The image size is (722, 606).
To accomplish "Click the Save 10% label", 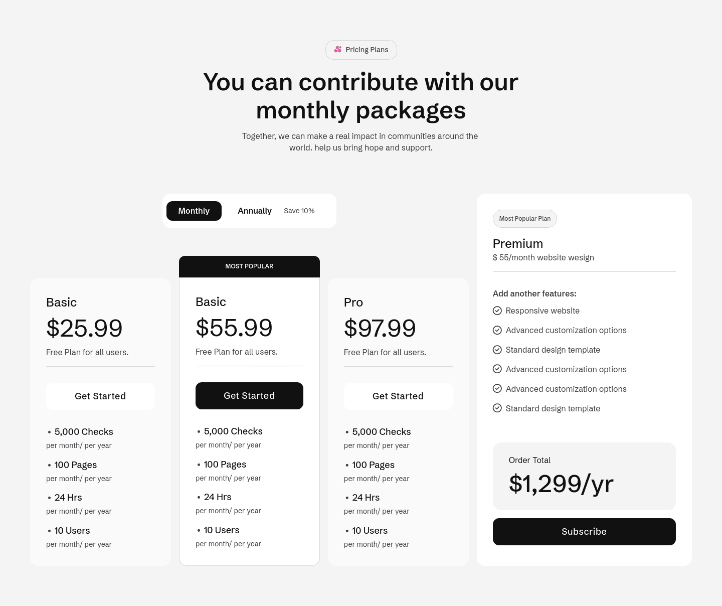I will pyautogui.click(x=299, y=211).
